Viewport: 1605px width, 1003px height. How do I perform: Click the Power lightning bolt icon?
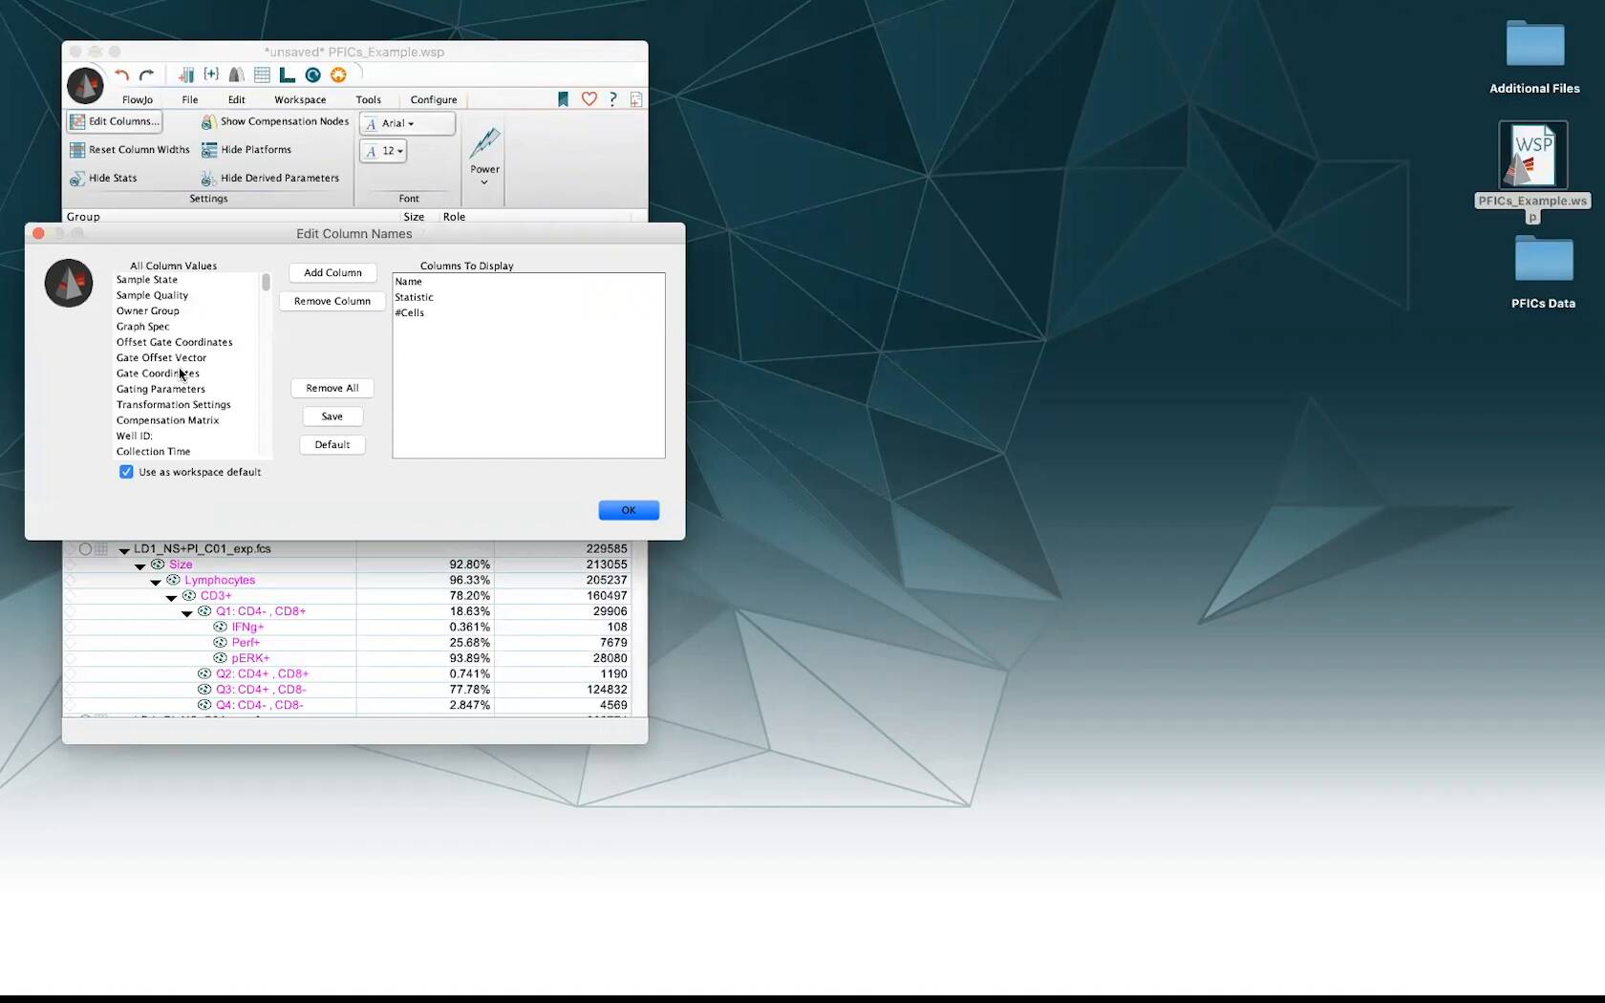484,143
